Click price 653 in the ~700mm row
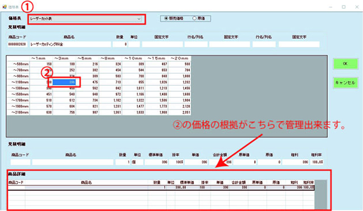The height and width of the screenshot is (211, 363). click(x=156, y=70)
